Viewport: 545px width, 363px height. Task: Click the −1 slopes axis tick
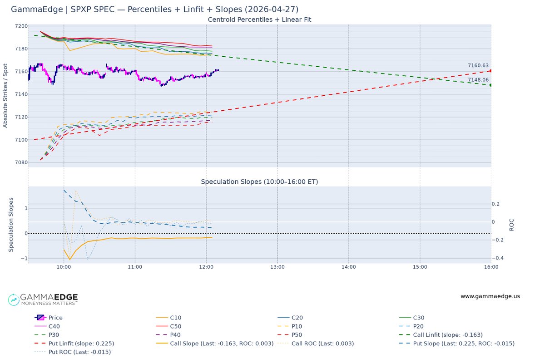24,259
